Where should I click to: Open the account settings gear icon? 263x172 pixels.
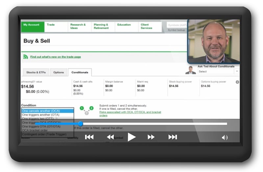click(x=237, y=82)
